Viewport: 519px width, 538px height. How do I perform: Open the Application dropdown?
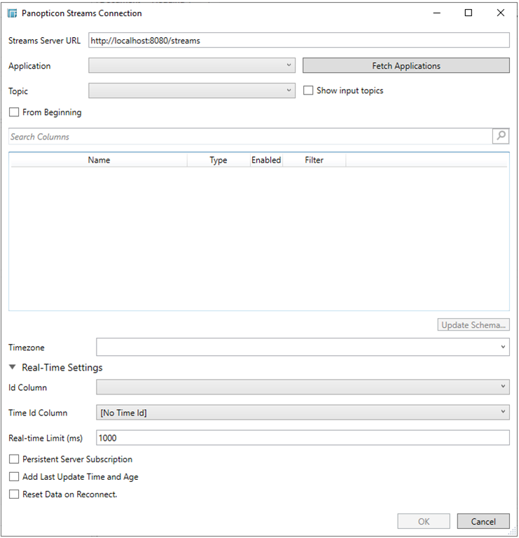click(192, 65)
